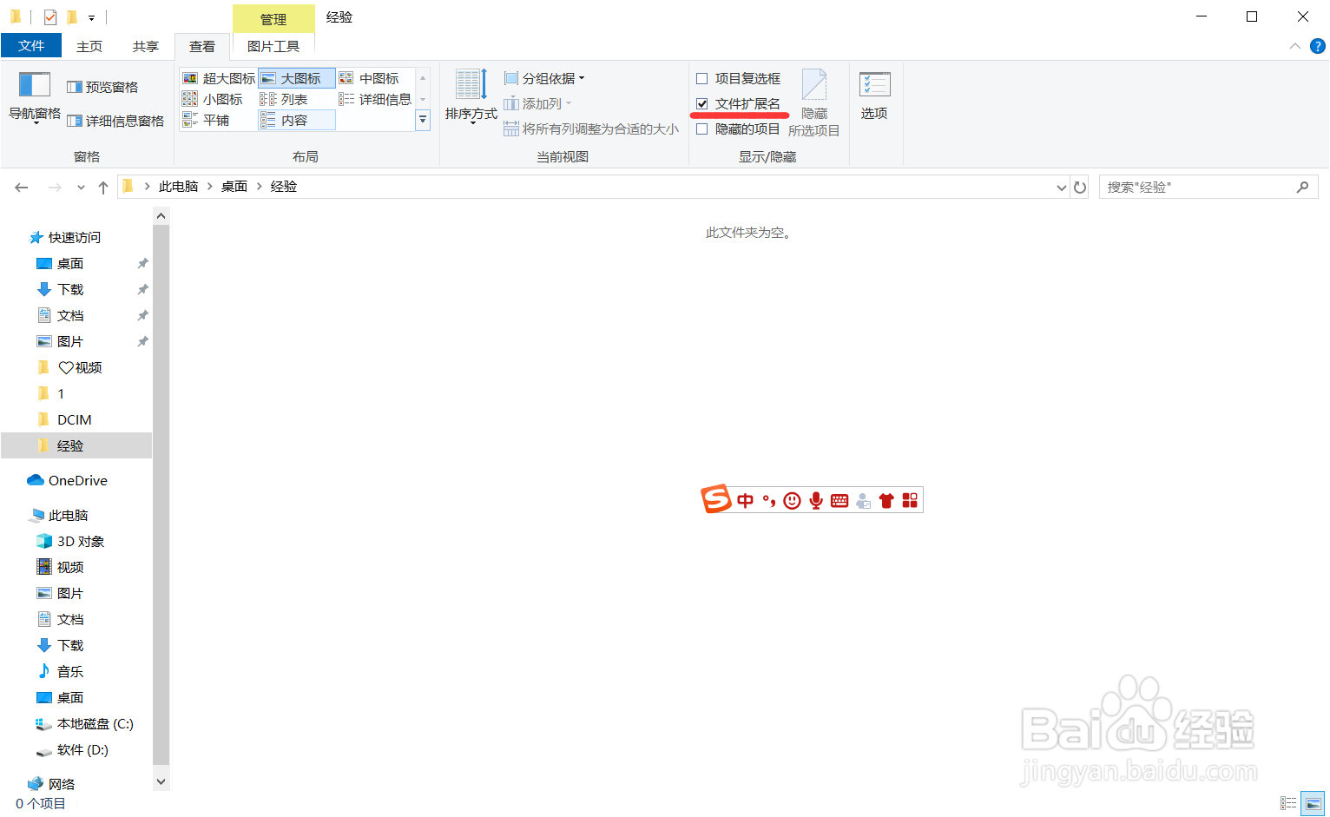Switch to thumbnail view via status bar icon
This screenshot has width=1330, height=817.
(x=1314, y=802)
